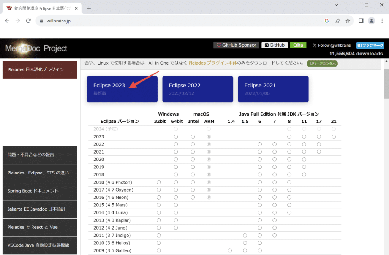
Task: Click the MergeDoc Project logo
Action: [36, 49]
